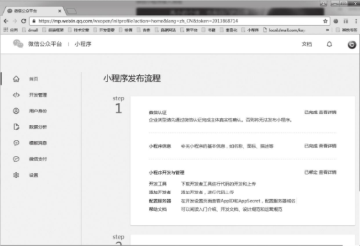This screenshot has width=360, height=246.
Task: View details link in the 小程序信息 row
Action: [x=328, y=146]
